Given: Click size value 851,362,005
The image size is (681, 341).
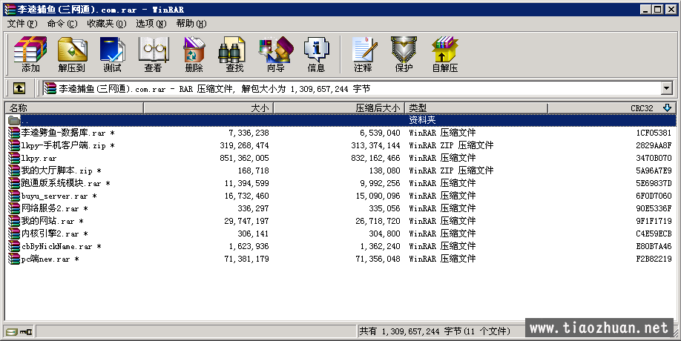Looking at the screenshot, I should click(x=244, y=158).
